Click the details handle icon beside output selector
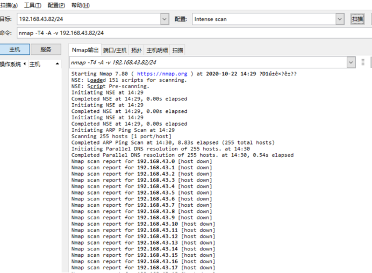372x273 pixels. pos(363,62)
